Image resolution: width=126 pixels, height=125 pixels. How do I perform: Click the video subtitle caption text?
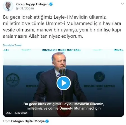[64, 106]
